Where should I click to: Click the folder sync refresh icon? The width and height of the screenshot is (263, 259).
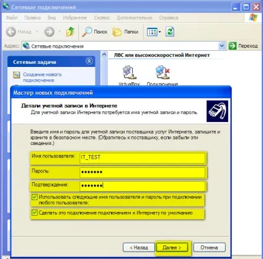pos(170,32)
